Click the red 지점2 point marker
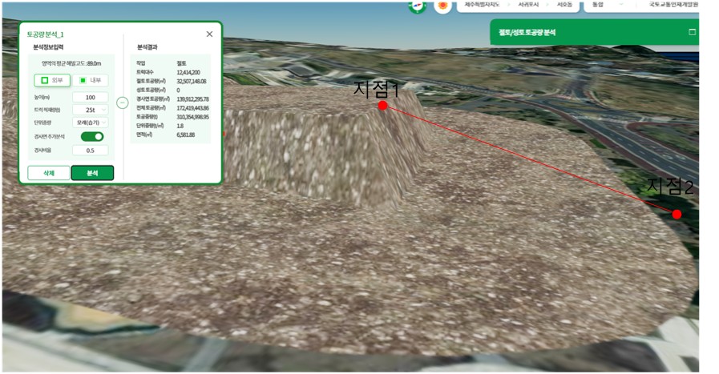This screenshot has height=374, width=719. coord(677,214)
